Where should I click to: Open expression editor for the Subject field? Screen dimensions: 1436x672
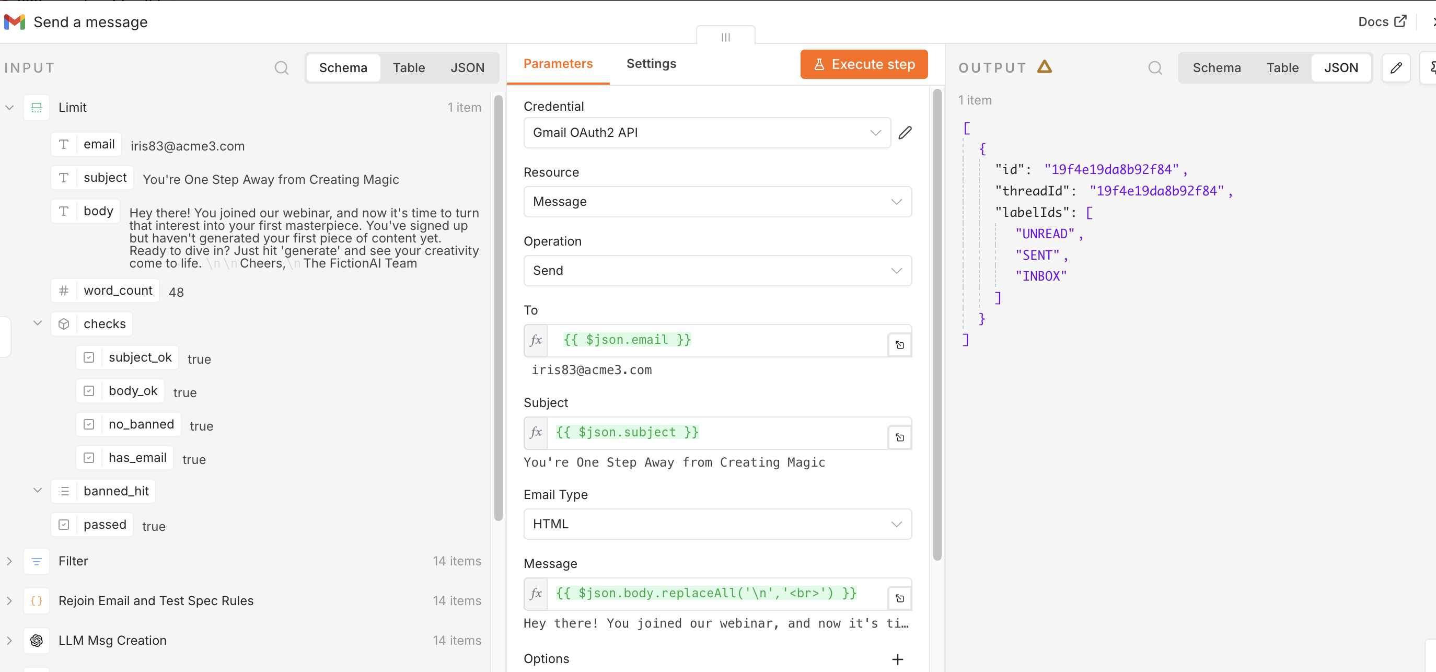point(900,437)
